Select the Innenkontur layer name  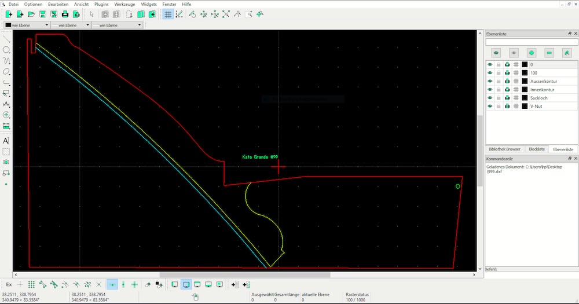click(x=543, y=90)
